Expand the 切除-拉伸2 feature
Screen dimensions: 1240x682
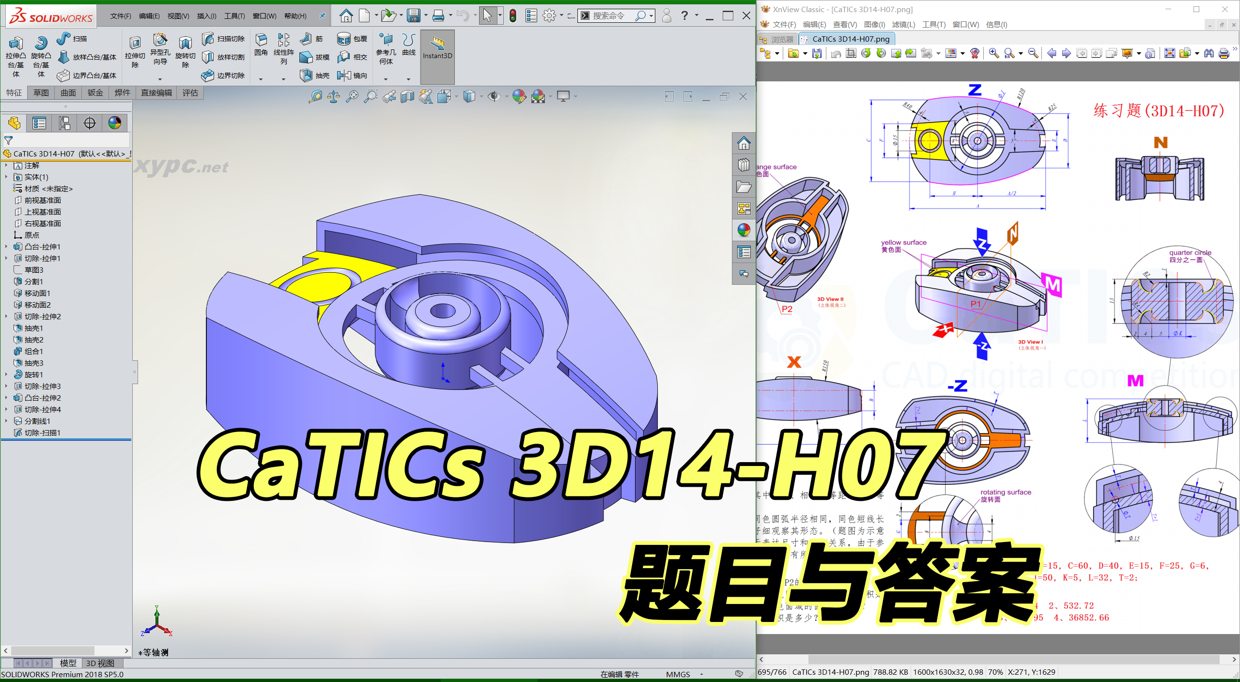tap(6, 316)
